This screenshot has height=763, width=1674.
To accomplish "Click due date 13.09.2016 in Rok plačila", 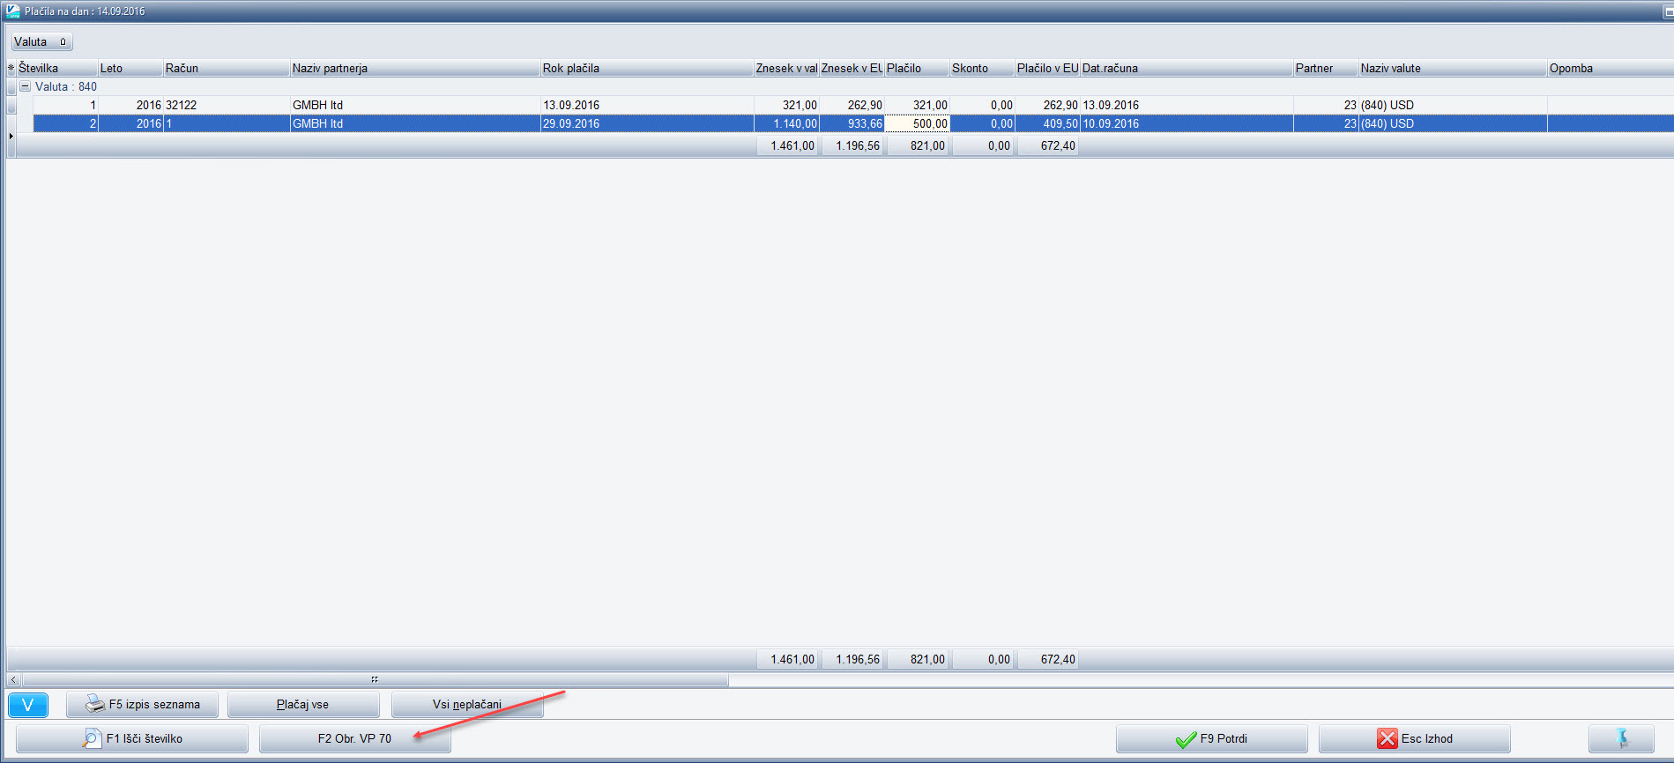I will 647,105.
